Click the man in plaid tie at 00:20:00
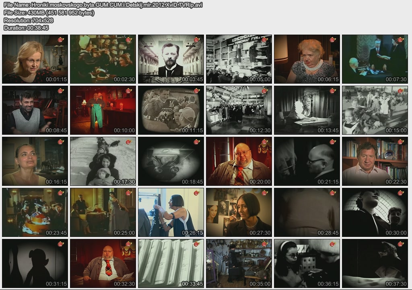This screenshot has height=290, width=412. click(239, 161)
